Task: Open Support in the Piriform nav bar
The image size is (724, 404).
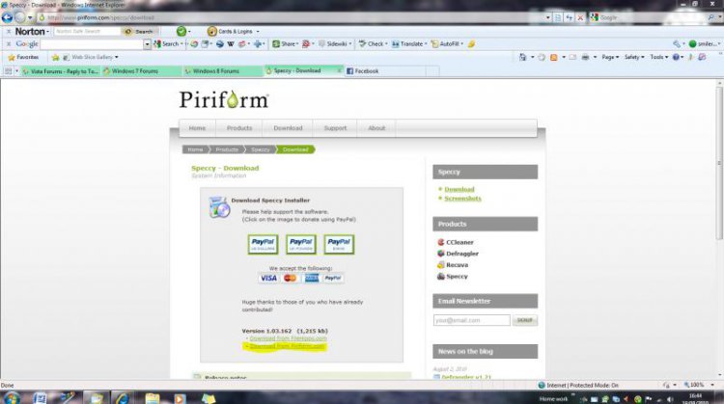Action: point(335,128)
